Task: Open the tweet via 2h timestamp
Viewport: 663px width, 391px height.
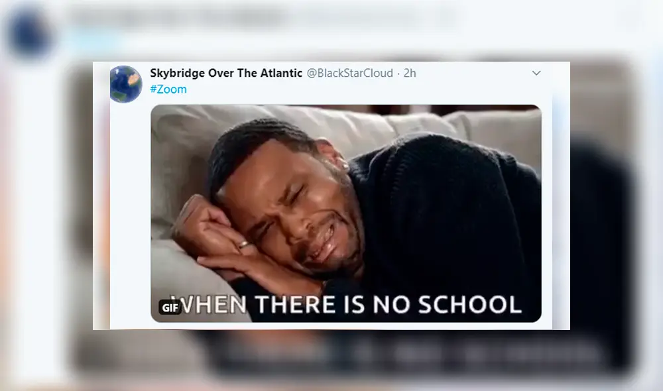Action: point(410,73)
